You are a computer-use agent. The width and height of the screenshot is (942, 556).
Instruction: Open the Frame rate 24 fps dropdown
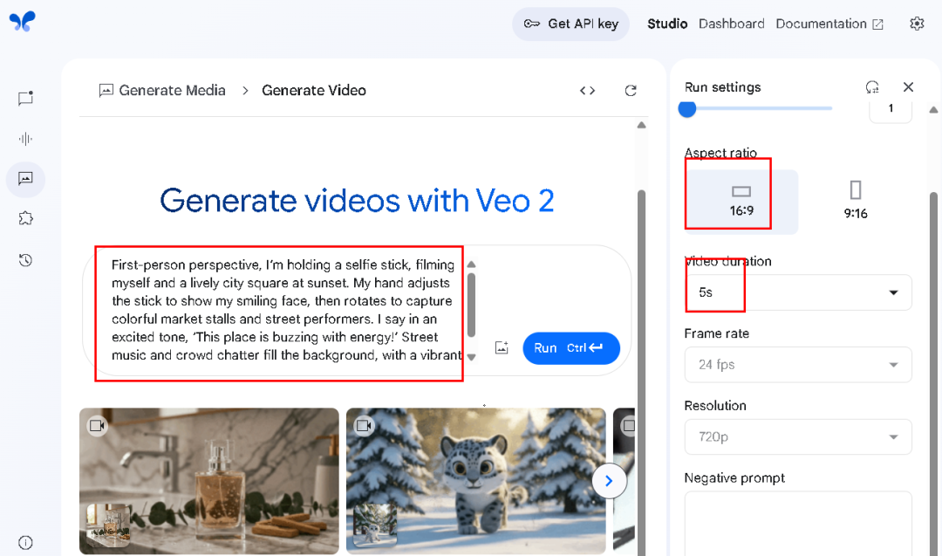click(797, 365)
